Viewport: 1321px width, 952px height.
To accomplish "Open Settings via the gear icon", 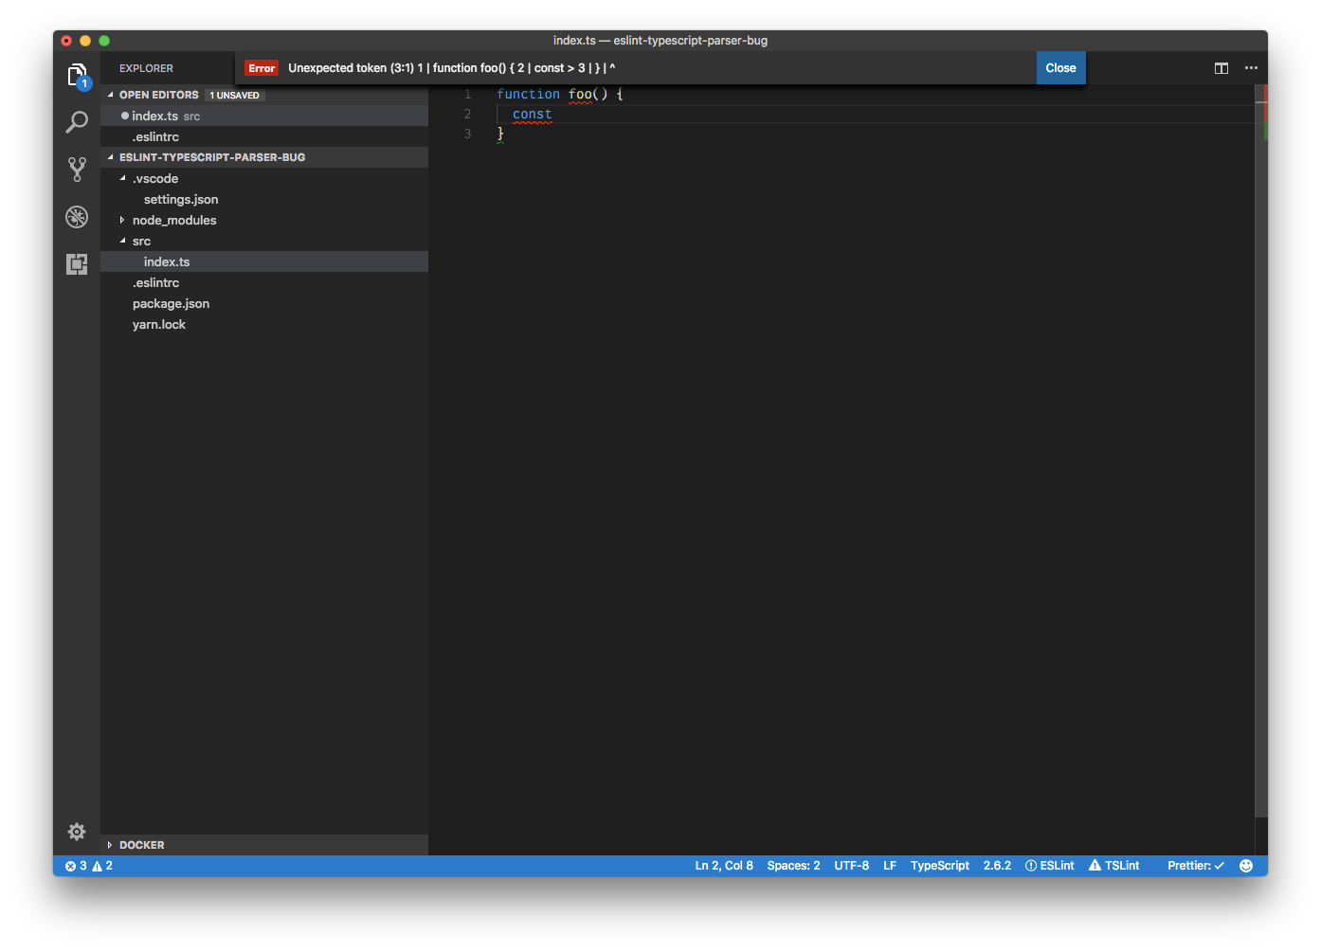I will (77, 831).
